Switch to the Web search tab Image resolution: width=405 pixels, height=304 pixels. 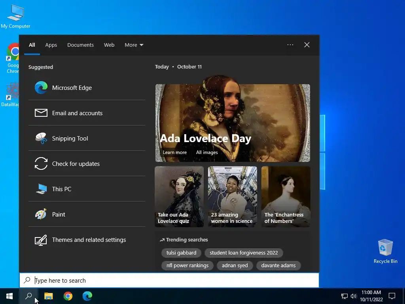pyautogui.click(x=109, y=45)
